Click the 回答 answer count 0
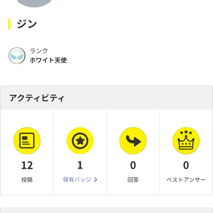This screenshot has height=213, width=213. coord(133,165)
